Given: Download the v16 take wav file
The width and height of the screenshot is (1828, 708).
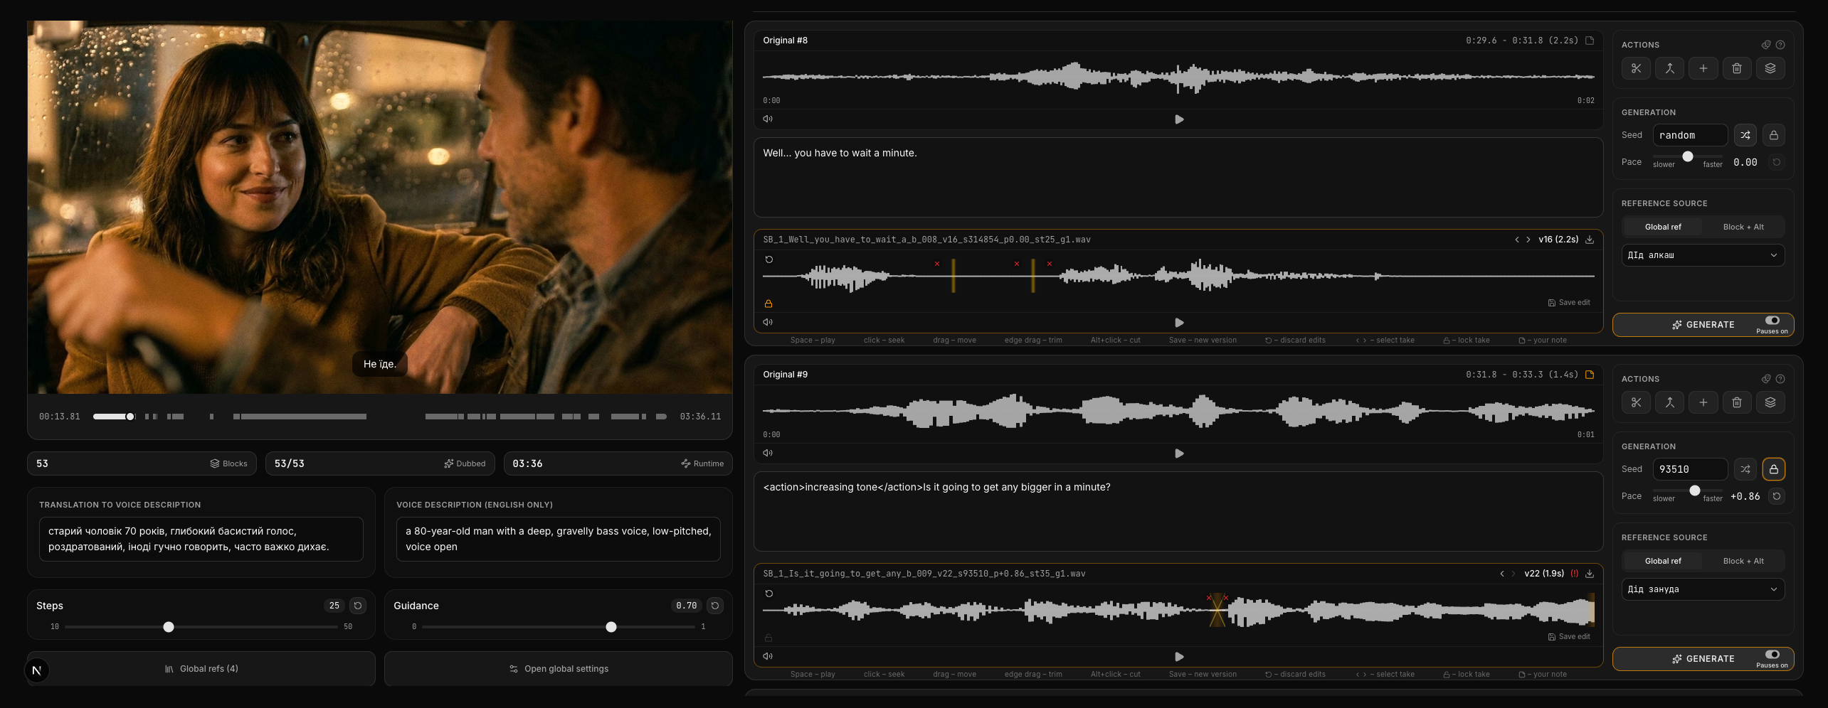Looking at the screenshot, I should pyautogui.click(x=1589, y=240).
